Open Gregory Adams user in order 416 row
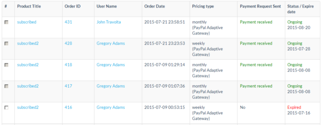 pos(111,108)
